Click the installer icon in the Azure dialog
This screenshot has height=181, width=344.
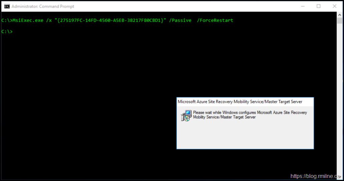point(186,115)
